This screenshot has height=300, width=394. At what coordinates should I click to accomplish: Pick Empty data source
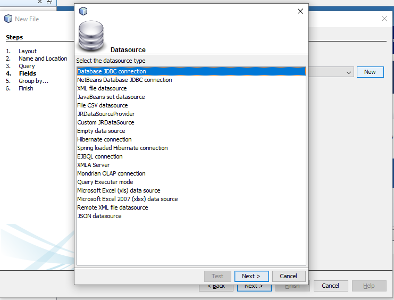tap(191, 131)
